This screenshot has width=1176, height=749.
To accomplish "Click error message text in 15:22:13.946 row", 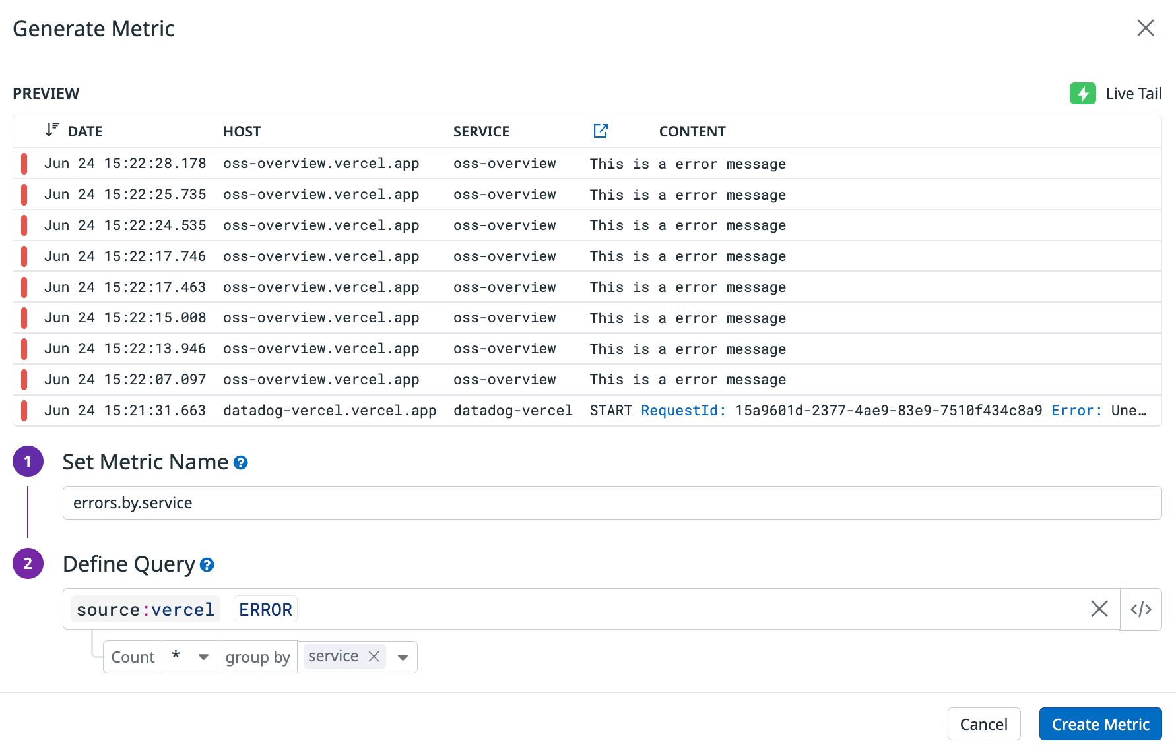I will pos(688,349).
